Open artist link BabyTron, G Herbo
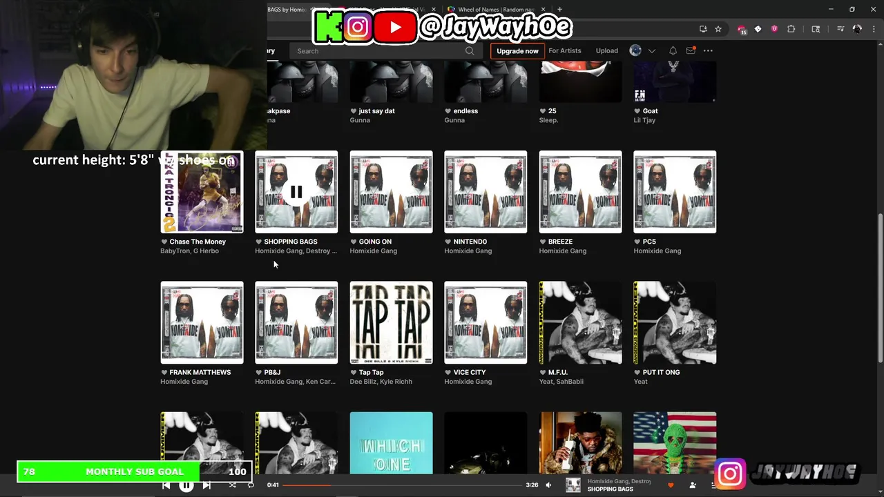 click(x=189, y=251)
